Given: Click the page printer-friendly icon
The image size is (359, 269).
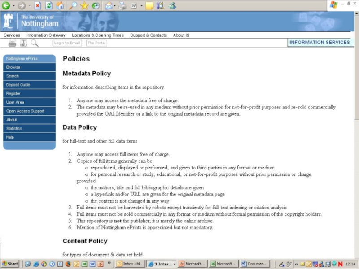Looking at the screenshot, I should [12, 43].
